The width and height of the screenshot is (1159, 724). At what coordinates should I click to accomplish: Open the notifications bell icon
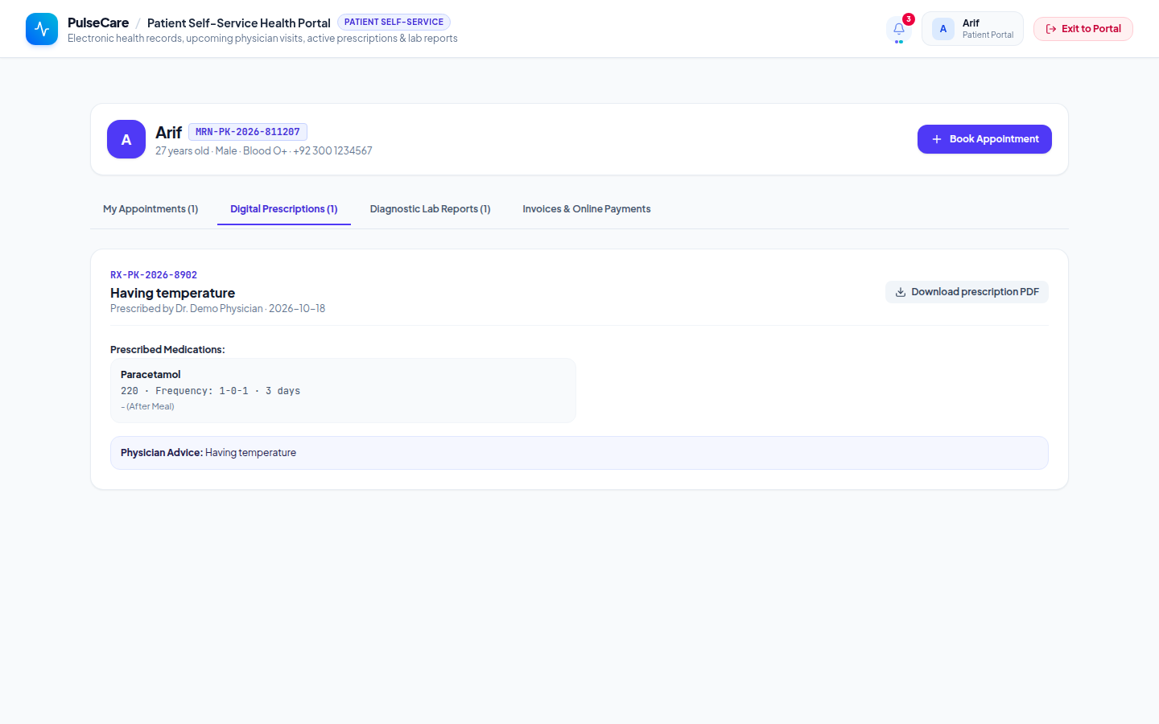tap(899, 29)
